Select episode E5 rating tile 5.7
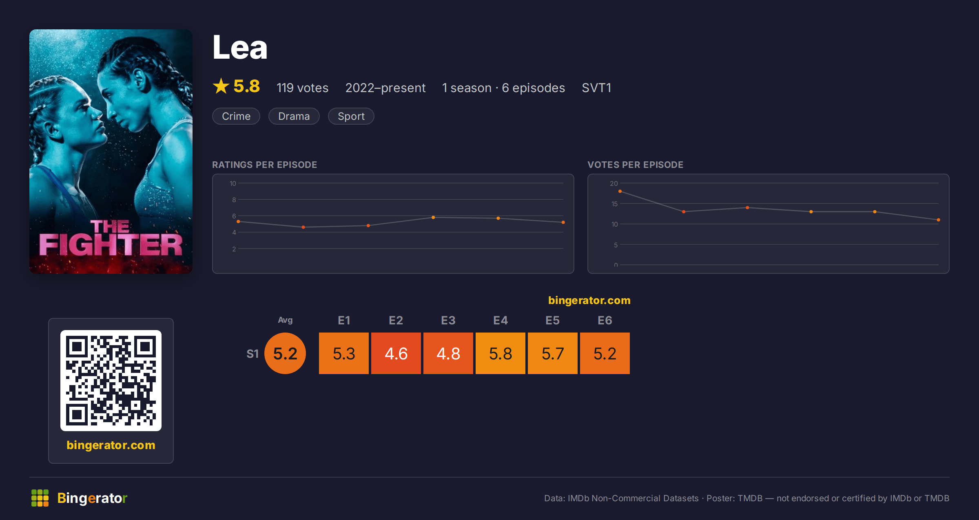The image size is (979, 520). [x=553, y=353]
